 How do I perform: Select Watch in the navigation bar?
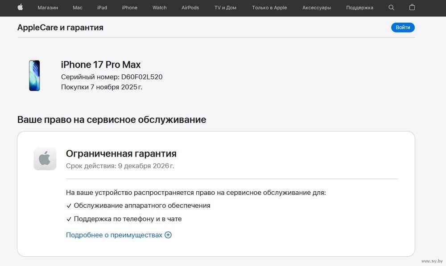(x=160, y=8)
